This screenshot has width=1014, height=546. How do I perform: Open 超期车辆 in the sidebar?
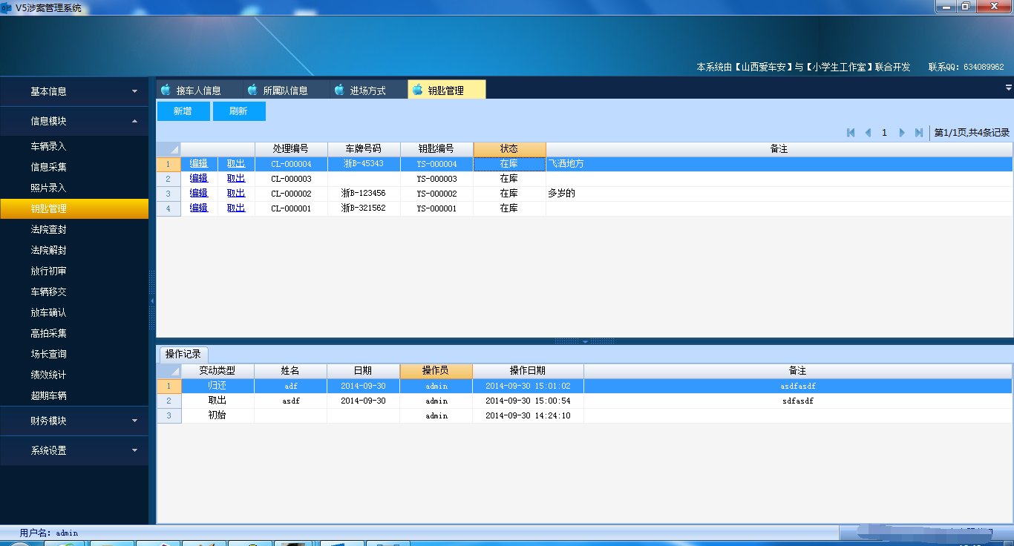coord(74,395)
